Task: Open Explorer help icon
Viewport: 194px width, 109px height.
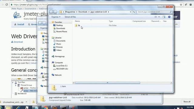Action: click(169, 17)
